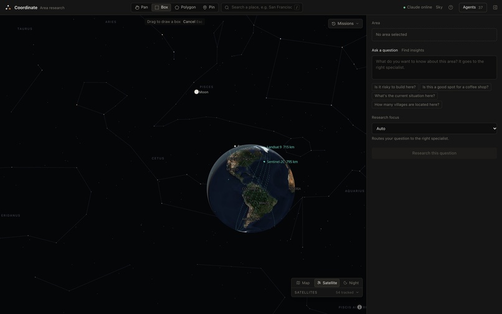Open the Agents panel button
The height and width of the screenshot is (314, 502).
point(473,7)
